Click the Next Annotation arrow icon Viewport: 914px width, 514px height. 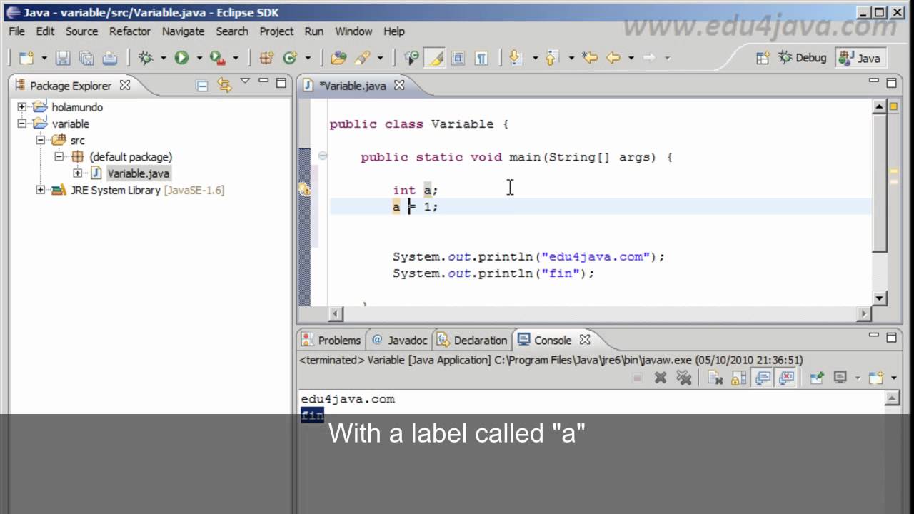pyautogui.click(x=516, y=58)
